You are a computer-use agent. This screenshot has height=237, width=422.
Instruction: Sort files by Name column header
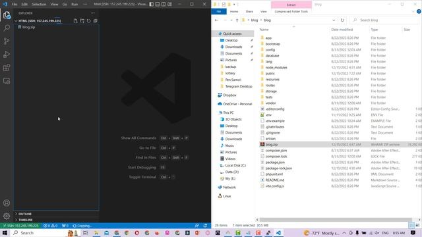[264, 30]
